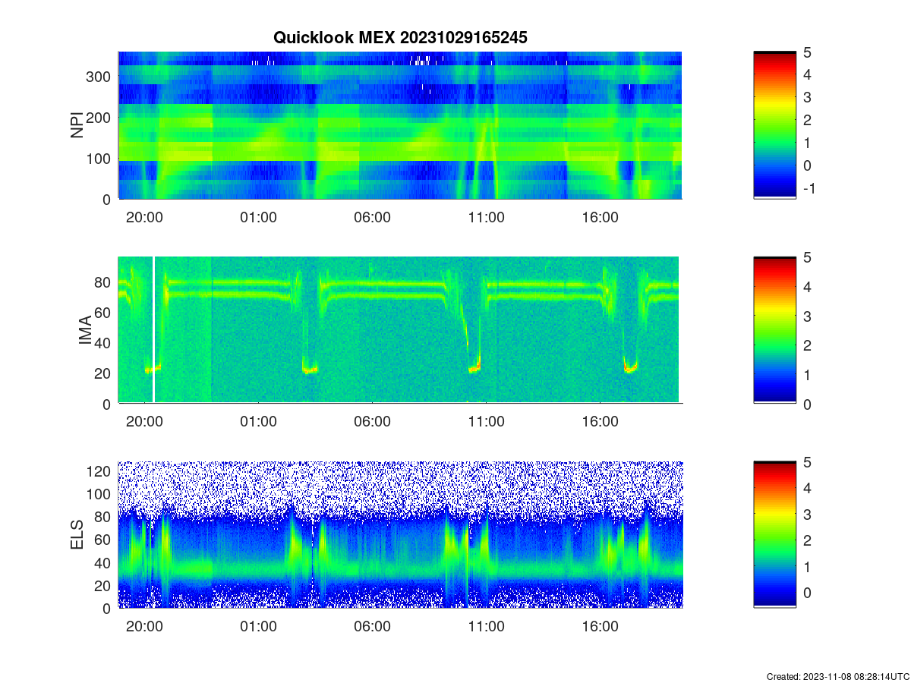Image resolution: width=911 pixels, height=683 pixels.
Task: Click the IMA spectrogram plot area
Action: (400, 330)
